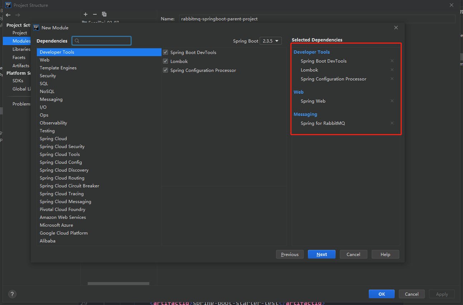The height and width of the screenshot is (305, 463).
Task: Select the Observability category
Action: click(x=99, y=123)
